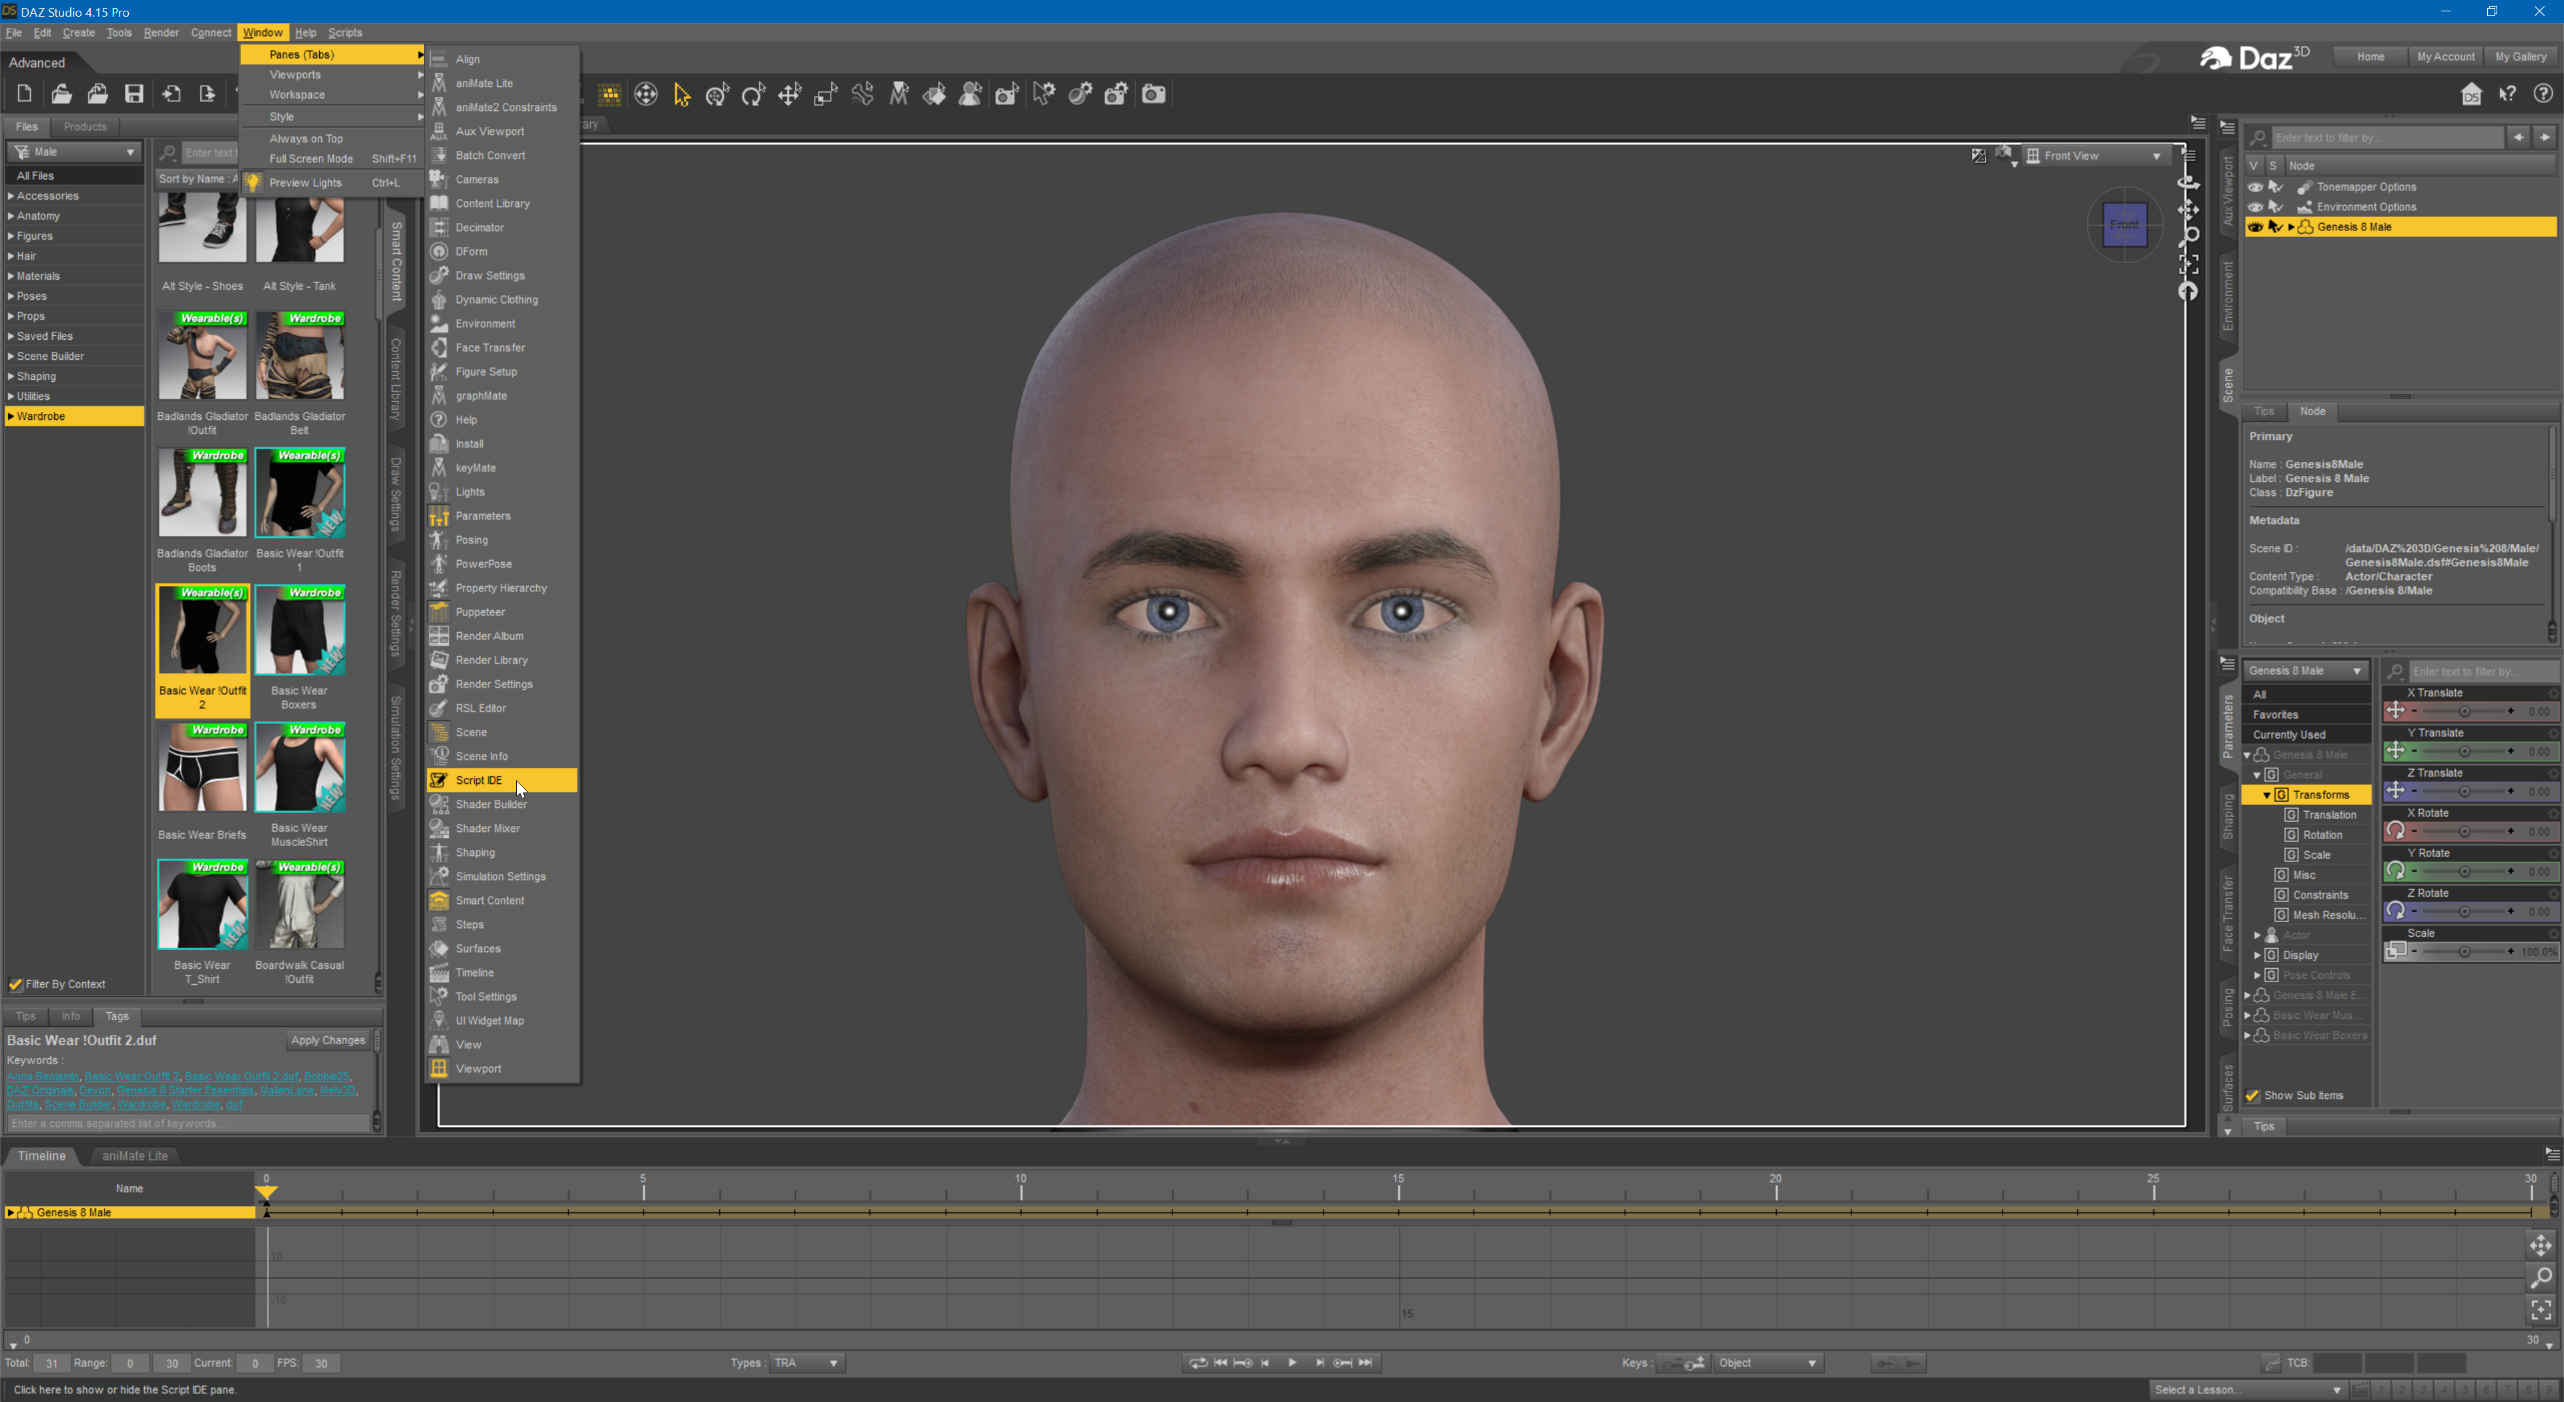The width and height of the screenshot is (2564, 1402).
Task: Open the Render menu in menu bar
Action: click(x=161, y=33)
